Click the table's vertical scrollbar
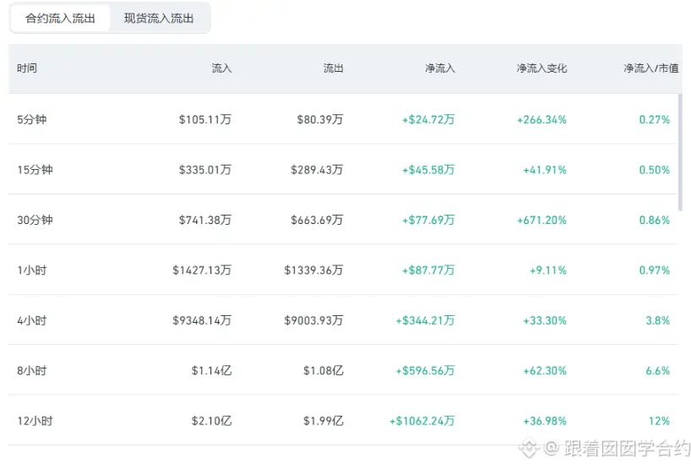The height and width of the screenshot is (464, 691). point(680,152)
